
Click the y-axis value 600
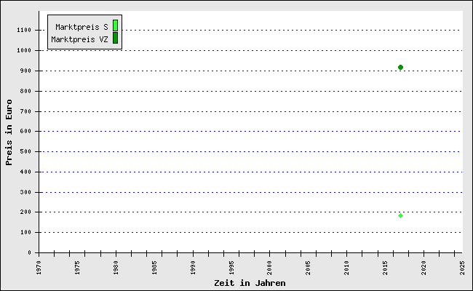tap(26, 131)
